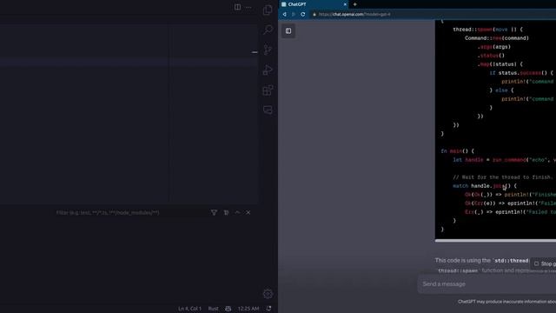Open the Explorer view in the activity bar
556x313 pixels.
coord(268,10)
